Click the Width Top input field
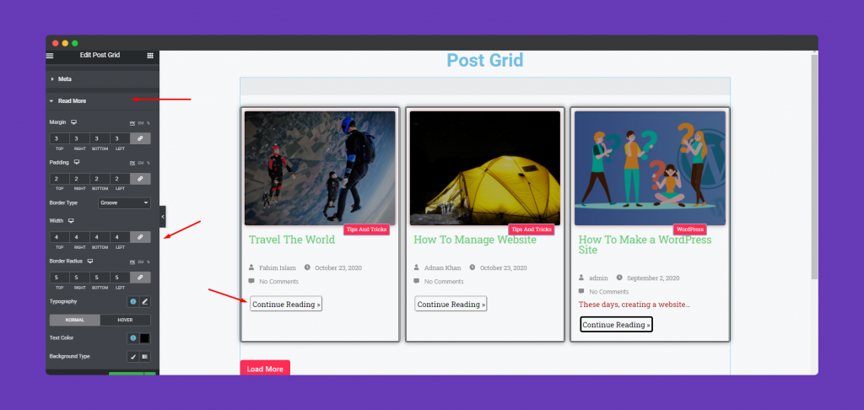The height and width of the screenshot is (410, 864). [60, 237]
